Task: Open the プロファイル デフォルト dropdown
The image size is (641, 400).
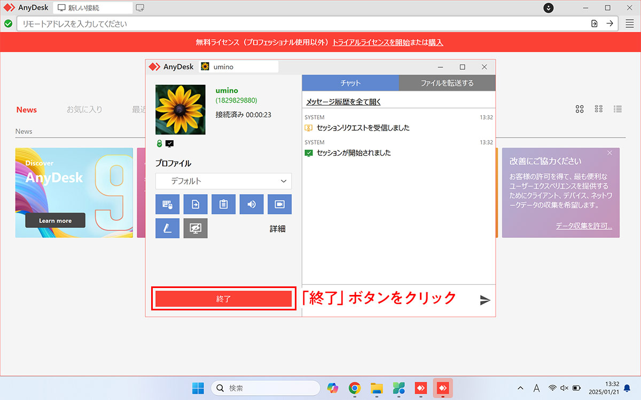Action: [x=224, y=181]
